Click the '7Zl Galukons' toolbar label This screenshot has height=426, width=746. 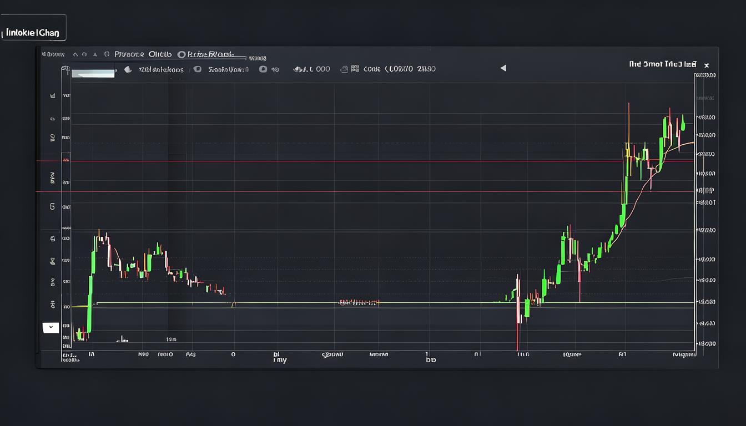point(161,69)
